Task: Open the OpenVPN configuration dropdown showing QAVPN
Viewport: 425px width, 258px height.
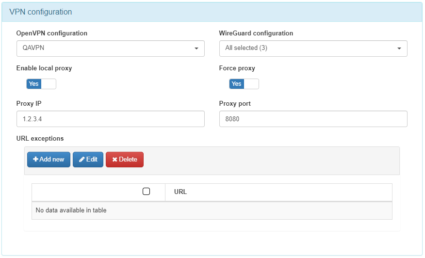Action: click(110, 48)
